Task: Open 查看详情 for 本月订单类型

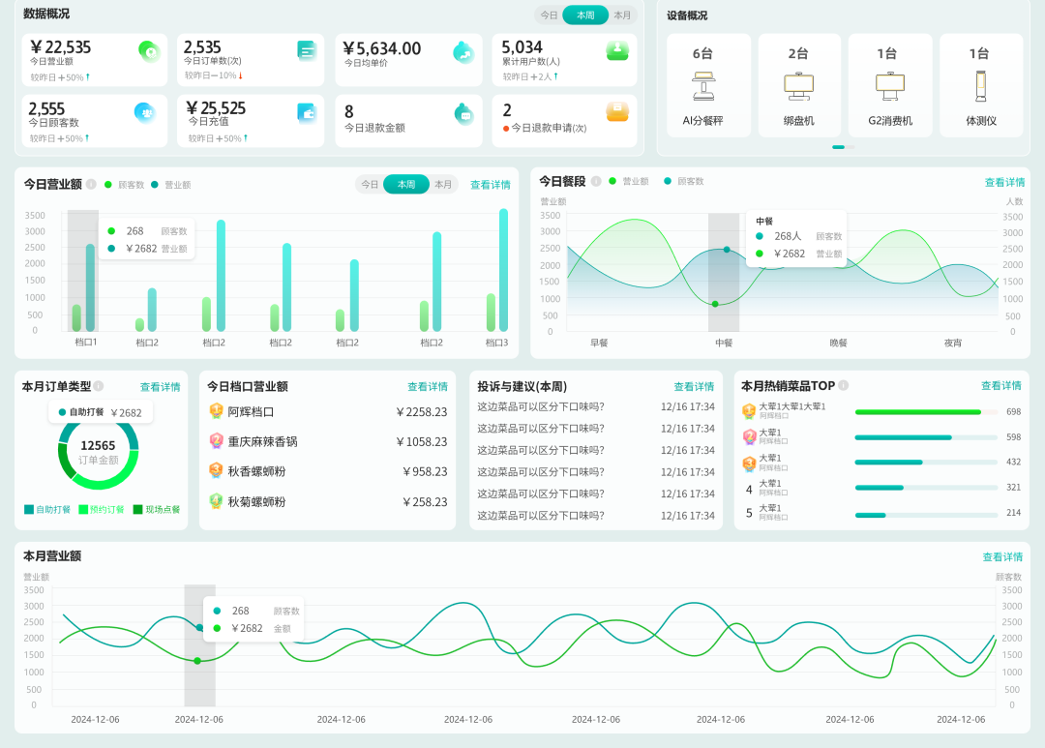Action: [x=160, y=387]
